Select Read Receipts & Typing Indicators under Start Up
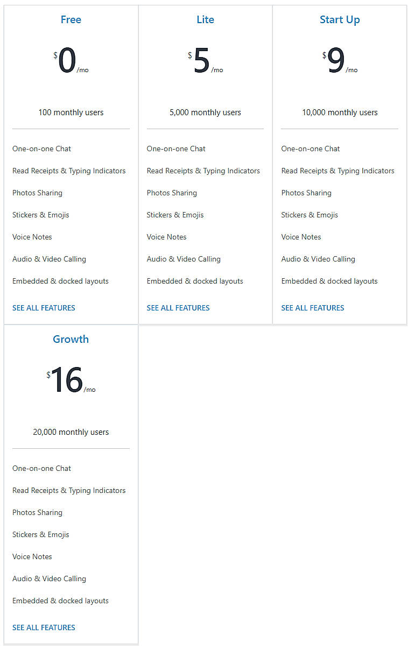 338,171
